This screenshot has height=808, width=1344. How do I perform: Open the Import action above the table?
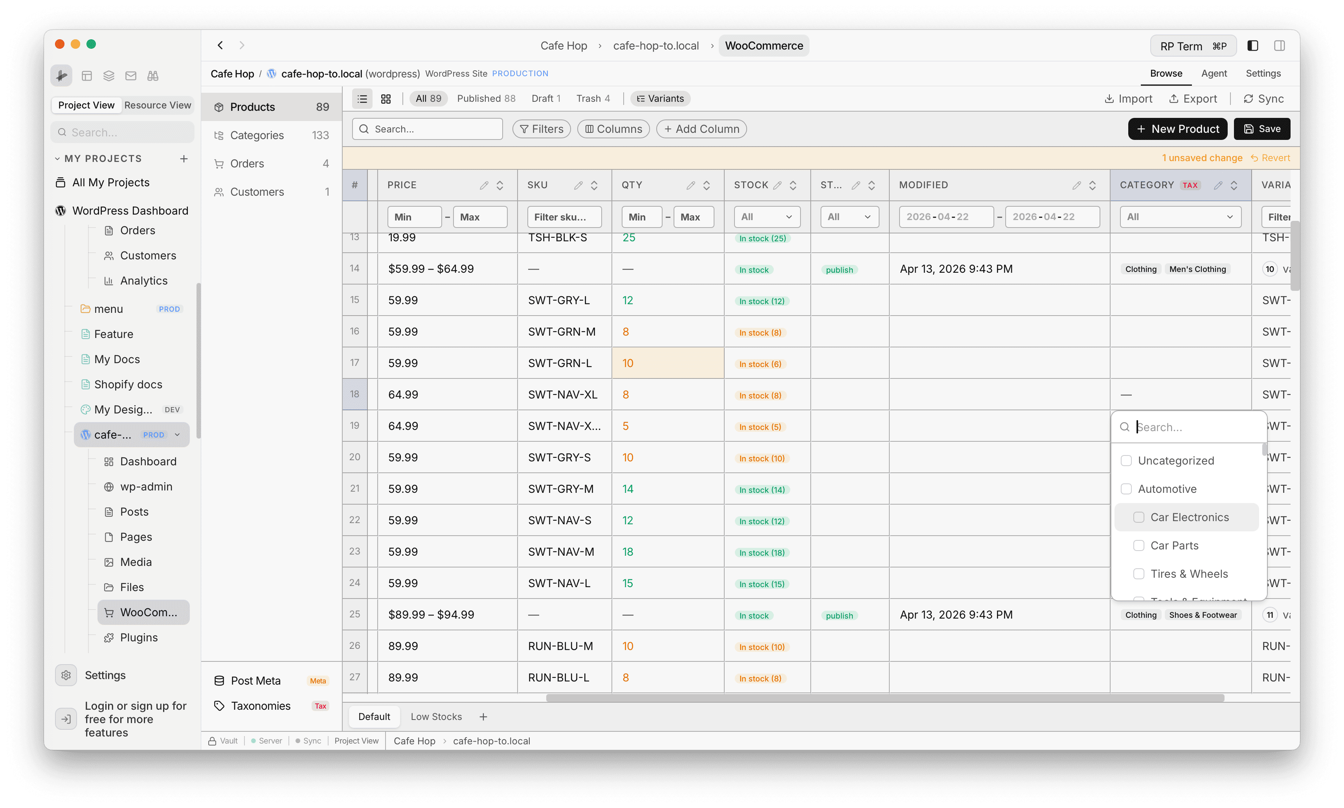click(x=1128, y=99)
